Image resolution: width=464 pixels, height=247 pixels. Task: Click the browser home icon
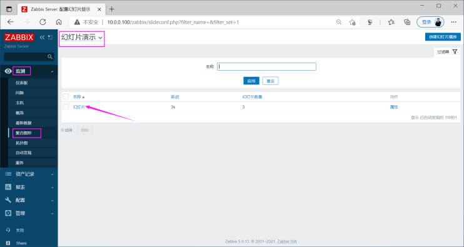[59, 22]
